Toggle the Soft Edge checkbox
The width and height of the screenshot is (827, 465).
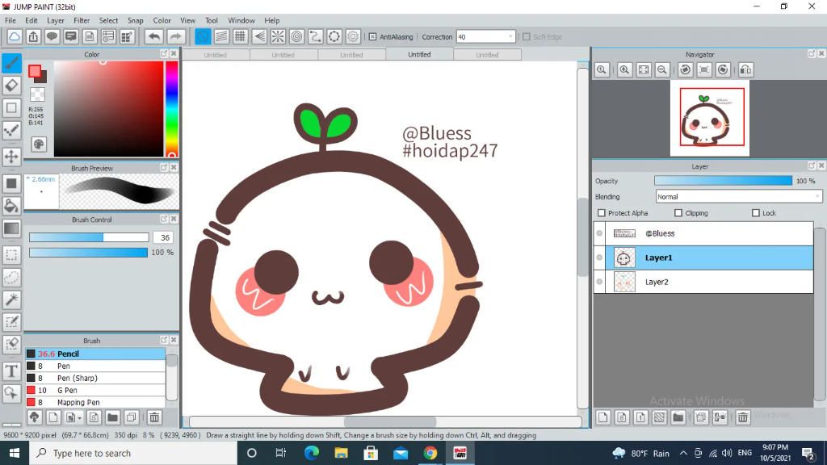click(x=527, y=37)
